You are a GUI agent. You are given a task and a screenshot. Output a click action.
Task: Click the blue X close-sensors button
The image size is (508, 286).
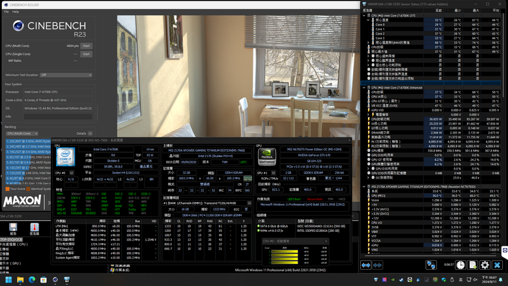click(497, 265)
